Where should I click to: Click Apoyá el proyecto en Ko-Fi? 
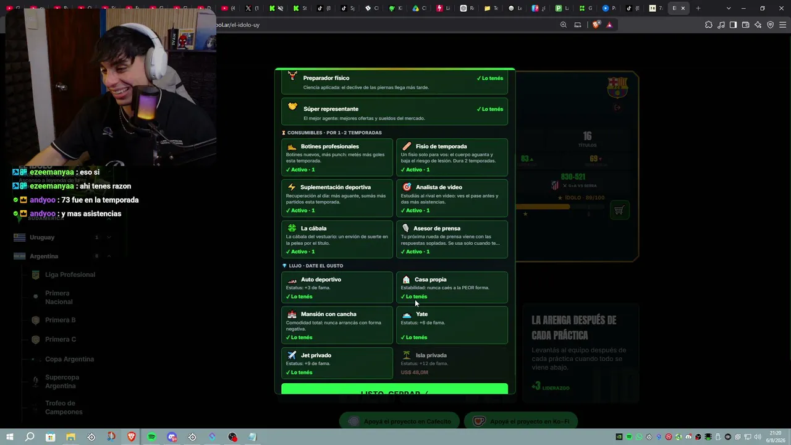(520, 422)
